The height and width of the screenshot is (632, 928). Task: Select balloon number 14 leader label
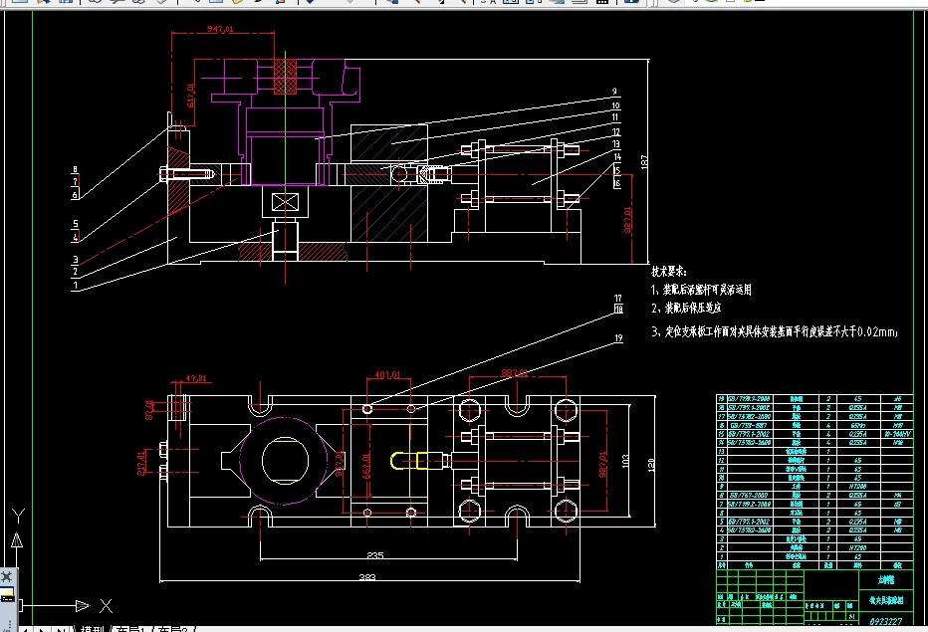[x=617, y=157]
